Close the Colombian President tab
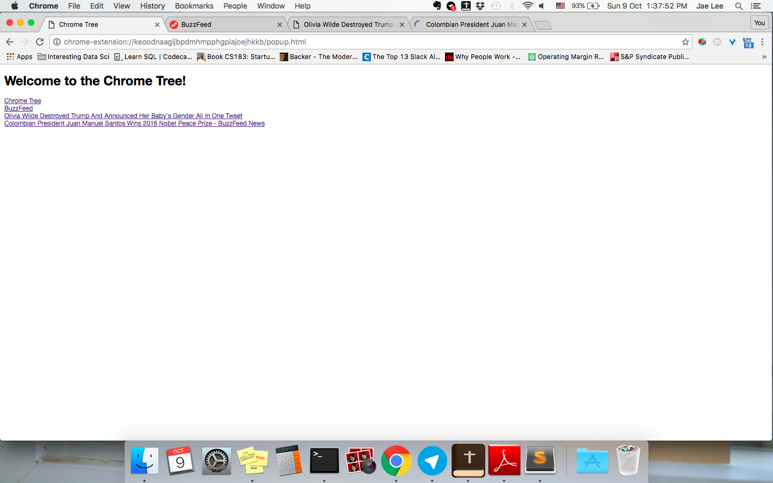This screenshot has width=773, height=483. click(x=524, y=25)
